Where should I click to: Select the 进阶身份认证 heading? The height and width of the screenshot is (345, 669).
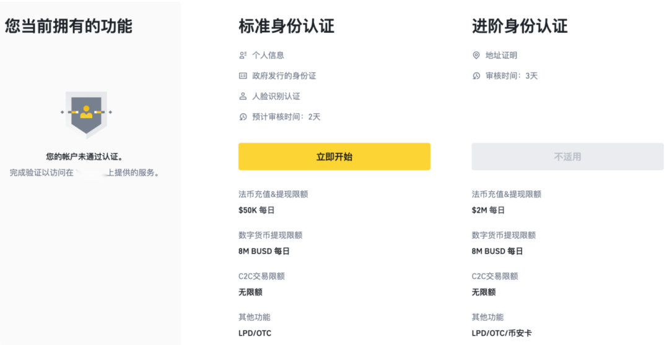[x=520, y=27]
